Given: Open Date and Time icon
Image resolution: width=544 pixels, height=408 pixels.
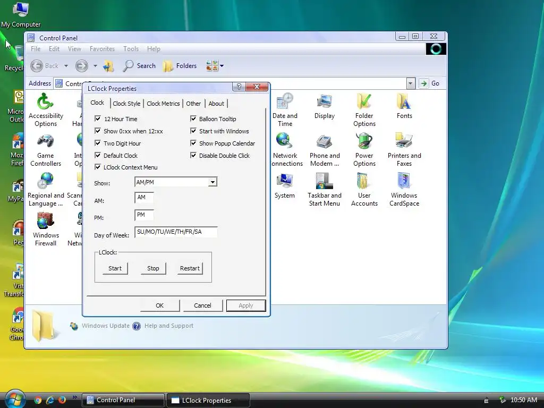Looking at the screenshot, I should pos(285,110).
